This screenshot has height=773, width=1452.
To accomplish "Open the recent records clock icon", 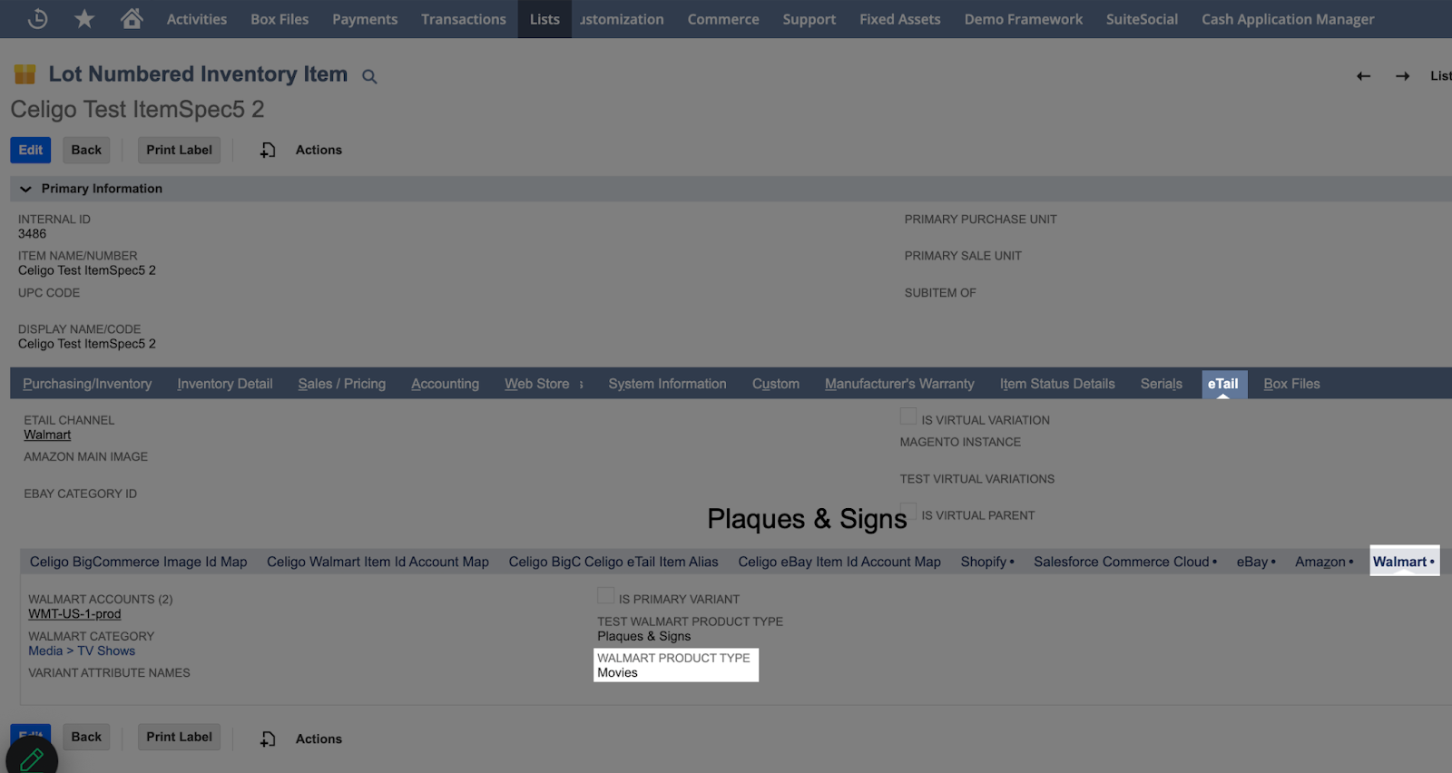I will [37, 18].
